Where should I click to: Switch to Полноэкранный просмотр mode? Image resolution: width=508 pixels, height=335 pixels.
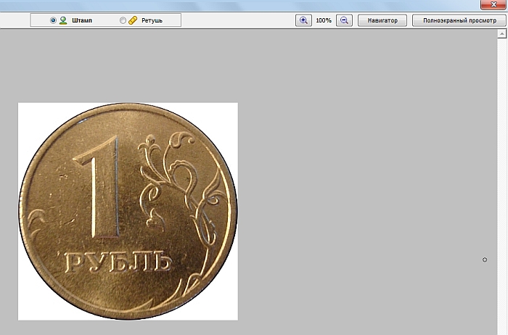coord(459,20)
